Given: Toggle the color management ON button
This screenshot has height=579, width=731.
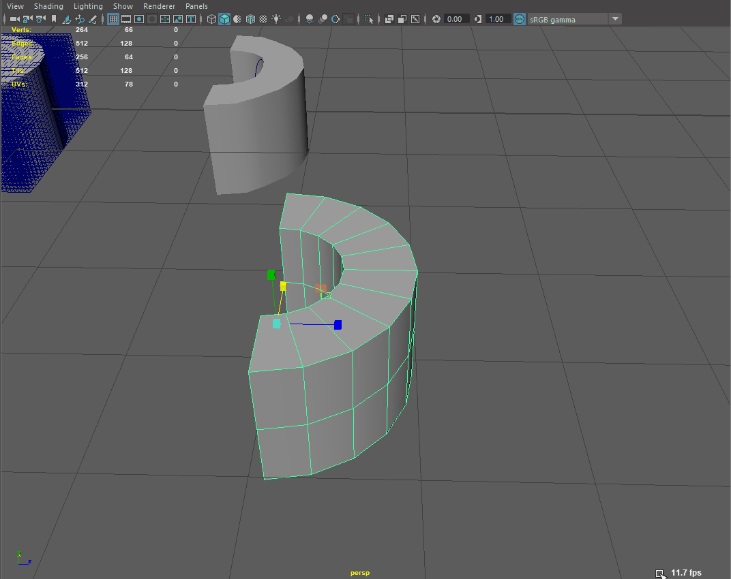Looking at the screenshot, I should [x=520, y=19].
